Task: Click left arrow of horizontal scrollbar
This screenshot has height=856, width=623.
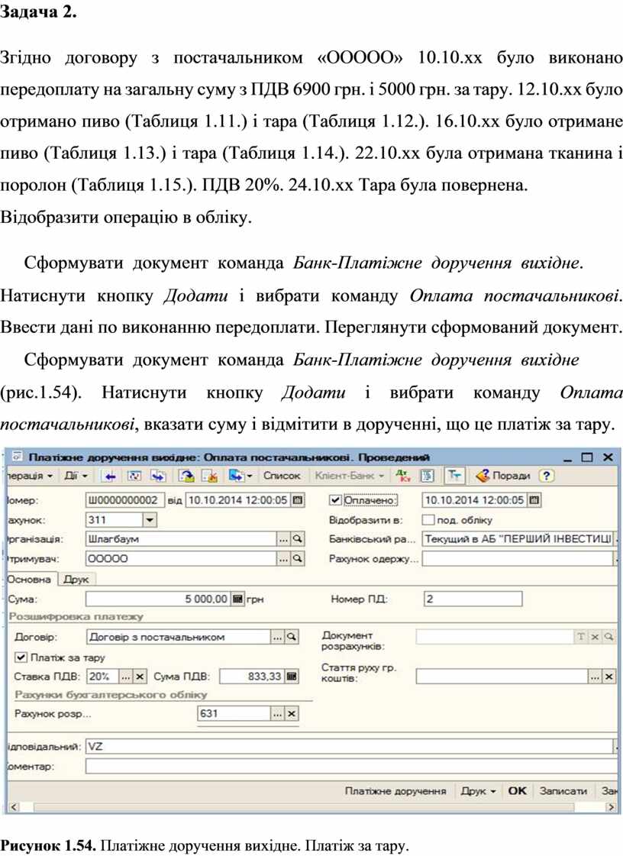Action: coord(13,807)
